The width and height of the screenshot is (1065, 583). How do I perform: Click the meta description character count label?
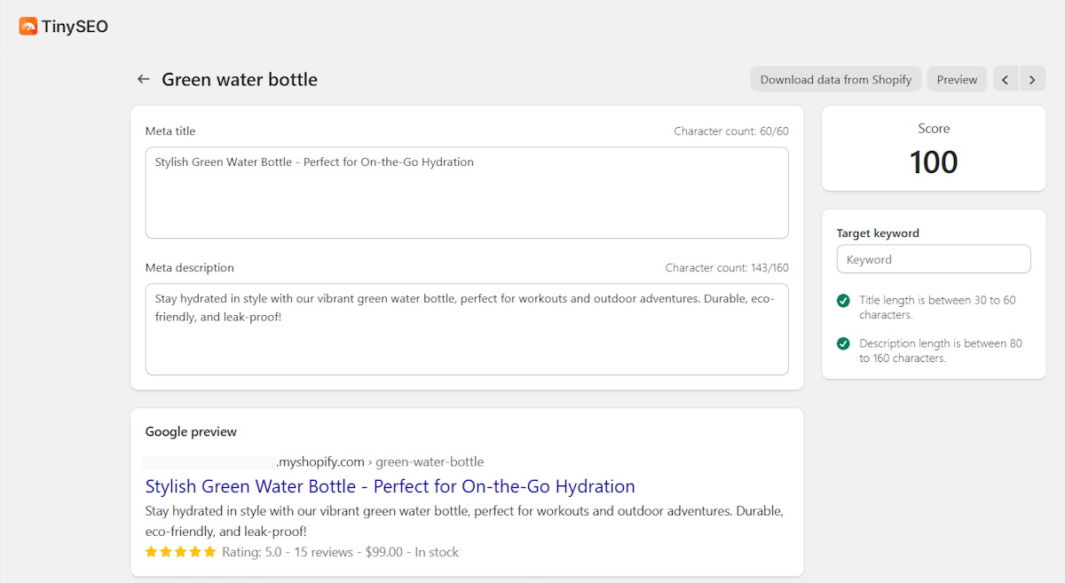(x=727, y=268)
